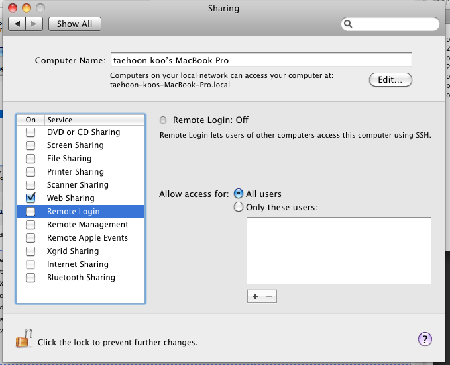The width and height of the screenshot is (450, 365).
Task: Open help with the question mark button
Action: click(425, 339)
